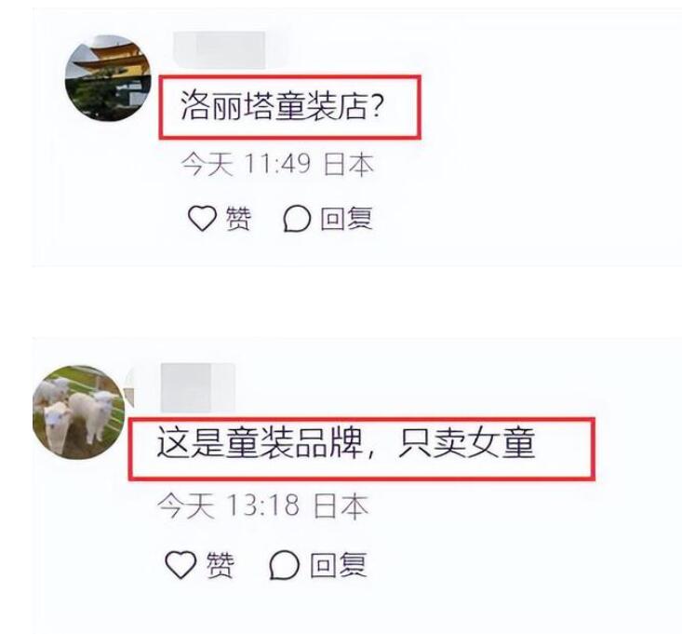
Task: Click the 今天 13:18 timestamp
Action: coord(228,506)
